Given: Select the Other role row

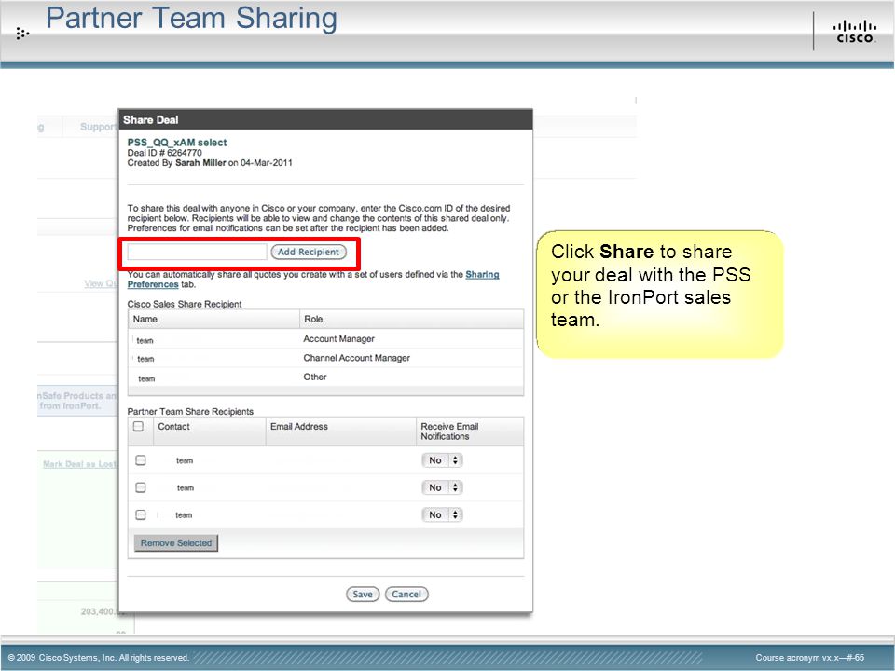Looking at the screenshot, I should point(326,377).
